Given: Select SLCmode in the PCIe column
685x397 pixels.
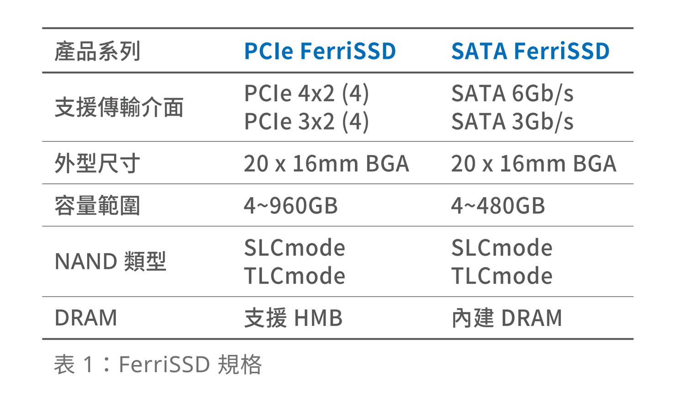Looking at the screenshot, I should pyautogui.click(x=295, y=248).
